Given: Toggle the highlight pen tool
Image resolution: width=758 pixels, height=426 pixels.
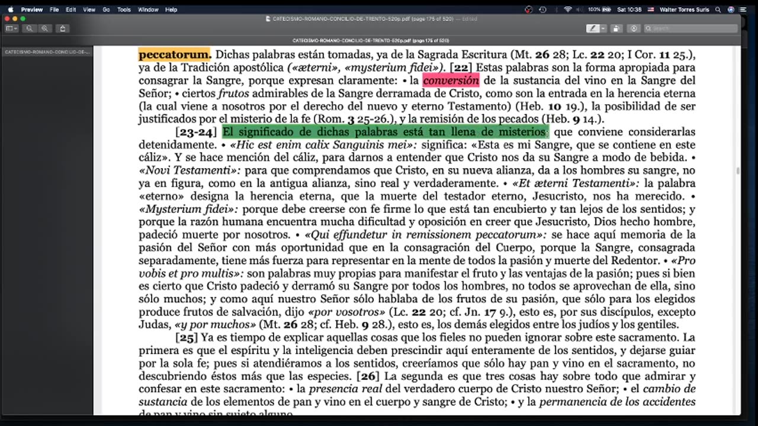Looking at the screenshot, I should coord(593,28).
